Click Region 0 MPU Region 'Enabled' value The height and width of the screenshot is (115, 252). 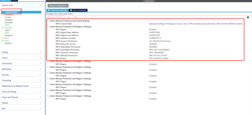[x=153, y=29]
